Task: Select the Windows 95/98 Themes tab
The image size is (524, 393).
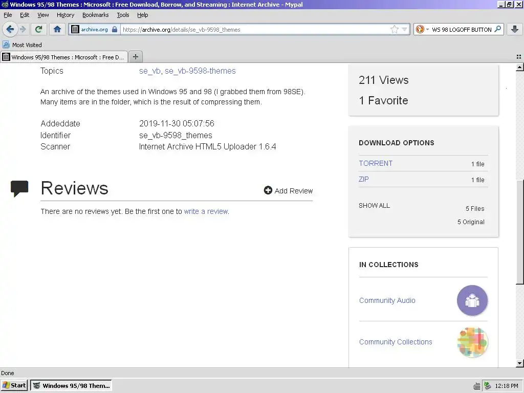Action: point(64,57)
